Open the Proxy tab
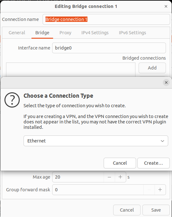Image resolution: width=172 pixels, height=217 pixels. pos(65,33)
